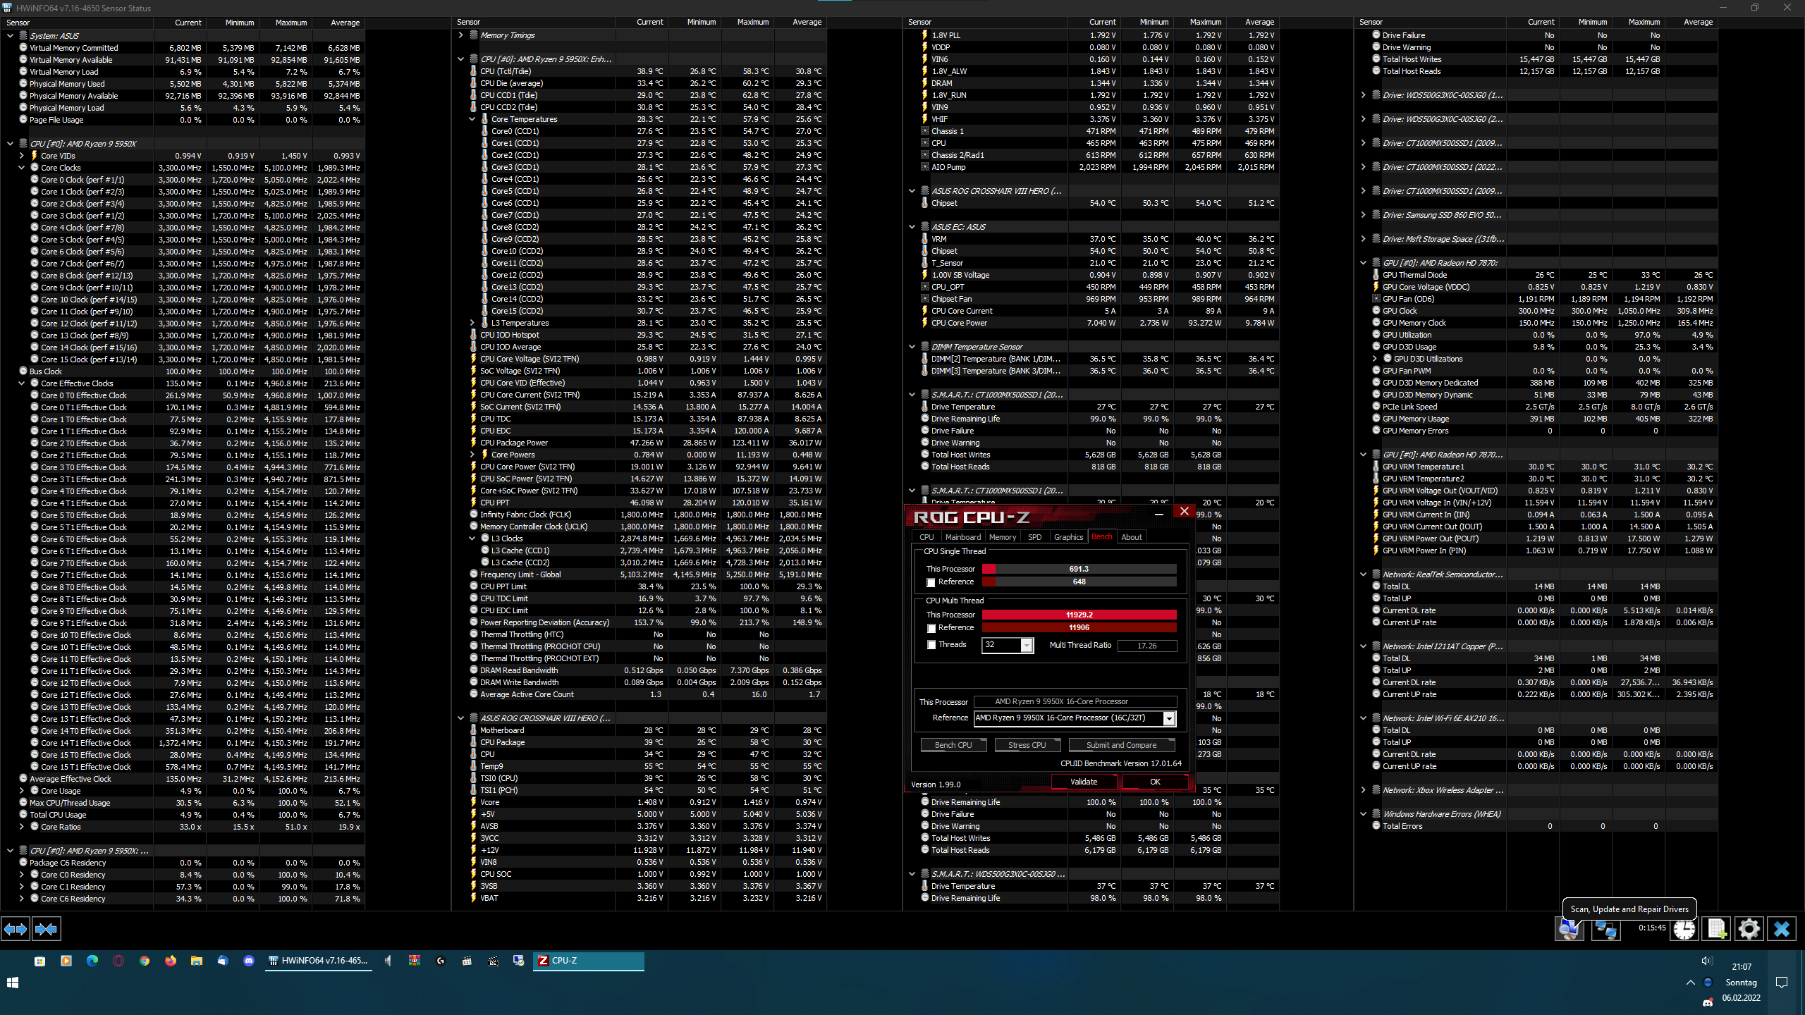Open Firefox from the Windows taskbar
This screenshot has width=1805, height=1015.
pyautogui.click(x=171, y=961)
